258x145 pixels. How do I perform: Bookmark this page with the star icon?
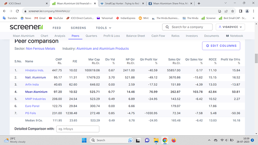click(x=233, y=11)
